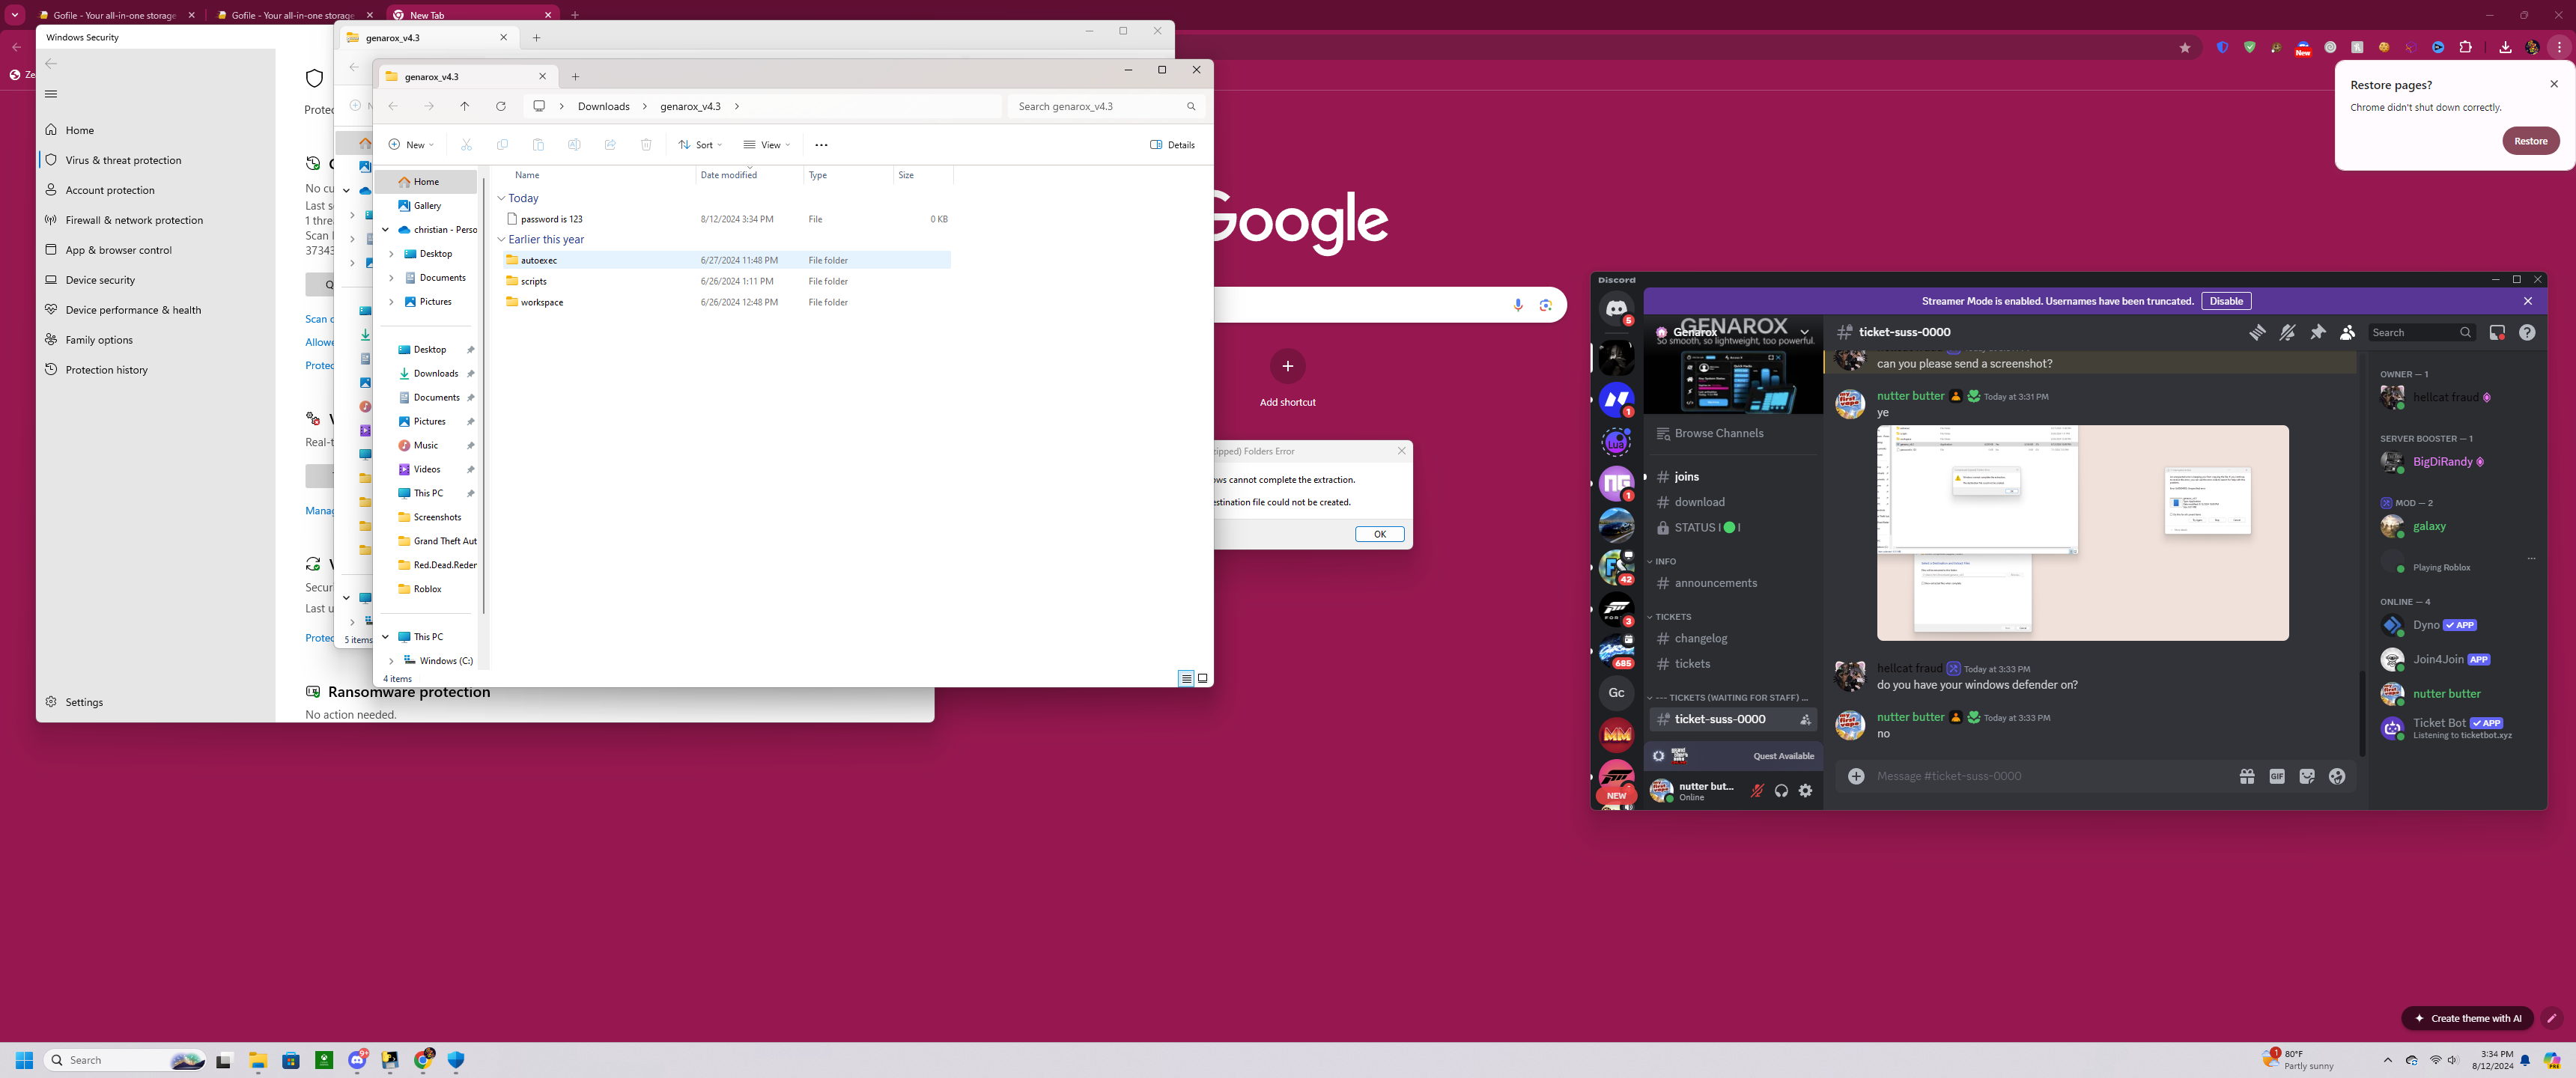Open the Sort dropdown in File Explorer

(x=700, y=145)
